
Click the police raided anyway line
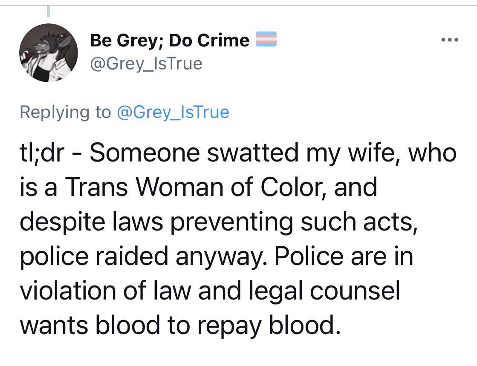(x=217, y=256)
